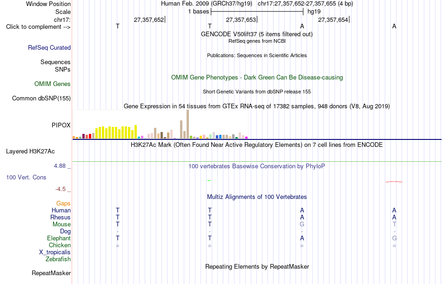Screen dimensions: 442x284
Task: Click position label 27,357,654
Action: pyautogui.click(x=333, y=20)
